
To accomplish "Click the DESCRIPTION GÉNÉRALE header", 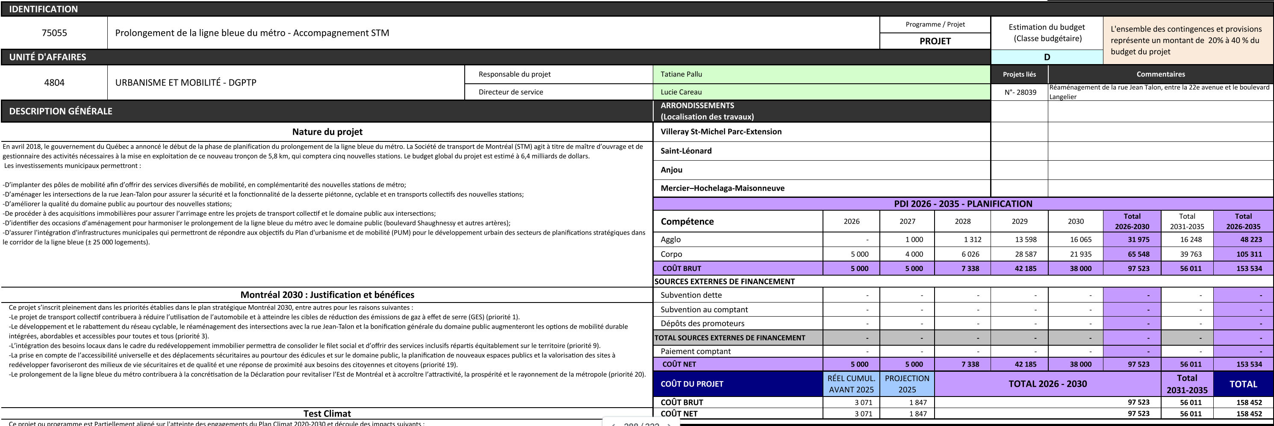I will coord(60,111).
